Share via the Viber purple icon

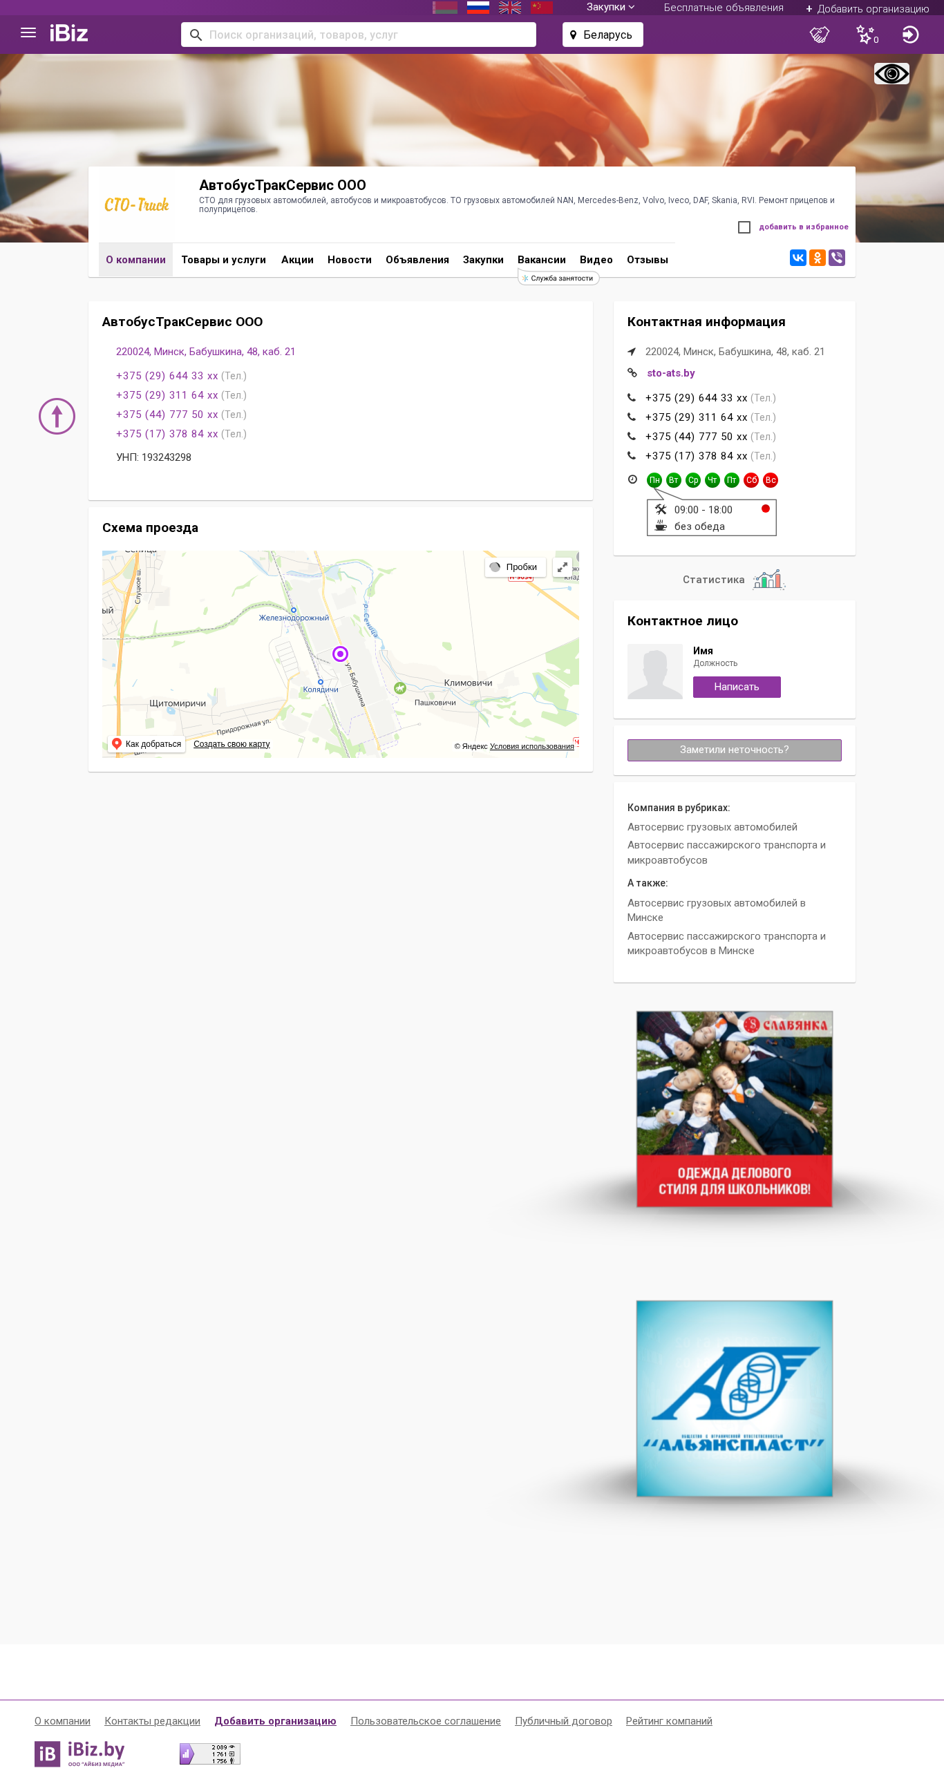point(836,258)
